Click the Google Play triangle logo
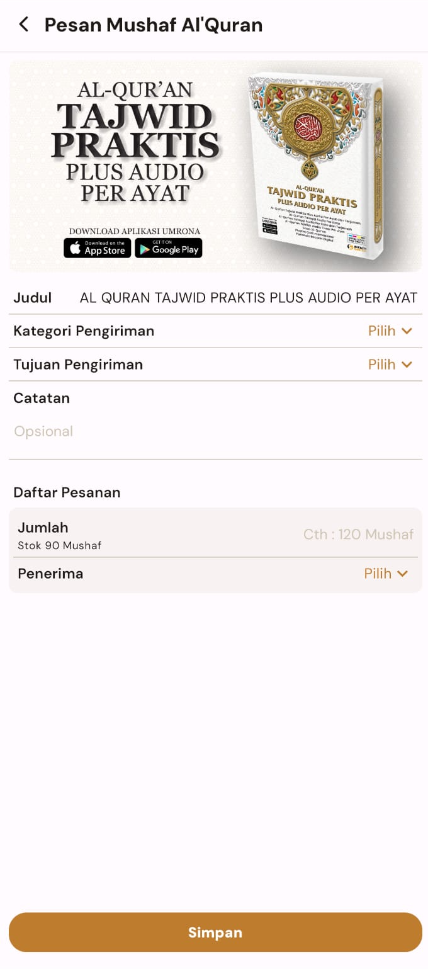Viewport: 428px width, 969px height. tap(145, 249)
